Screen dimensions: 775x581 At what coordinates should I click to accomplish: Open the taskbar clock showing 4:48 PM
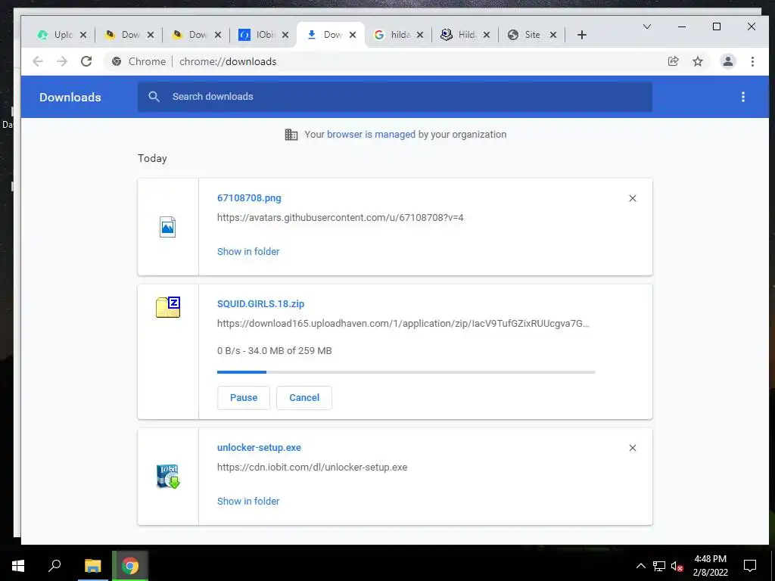coord(710,566)
